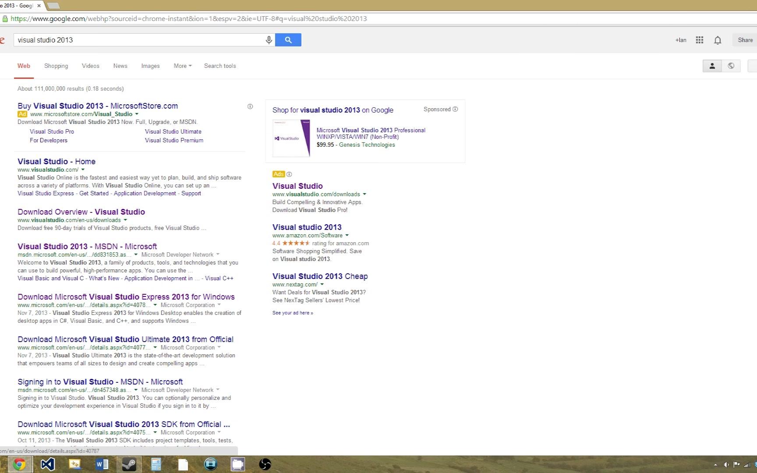Click the Action Center flag tray icon

[737, 465]
